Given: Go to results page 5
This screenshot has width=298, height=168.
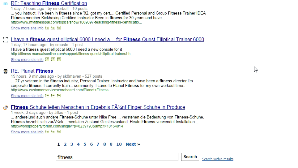Looking at the screenshot, I should point(85,144).
